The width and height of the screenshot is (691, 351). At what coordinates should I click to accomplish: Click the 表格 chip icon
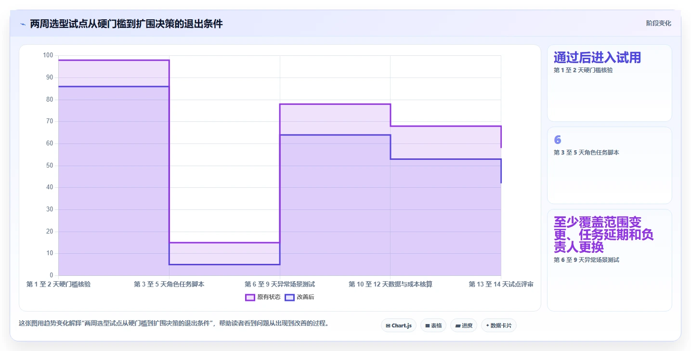[x=427, y=326]
